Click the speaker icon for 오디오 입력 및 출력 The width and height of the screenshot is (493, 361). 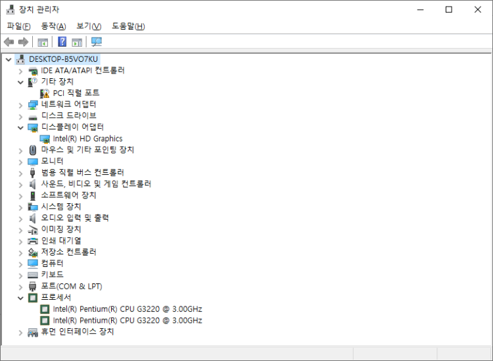(33, 218)
